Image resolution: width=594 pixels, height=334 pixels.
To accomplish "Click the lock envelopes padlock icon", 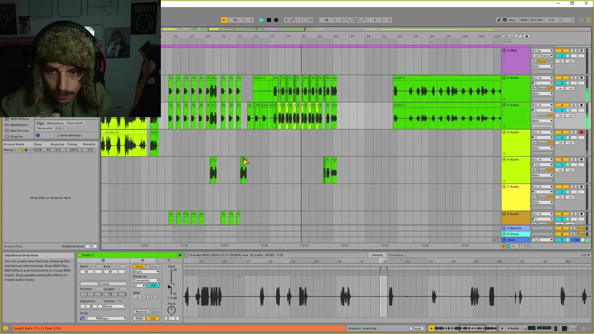I will tap(526, 36).
